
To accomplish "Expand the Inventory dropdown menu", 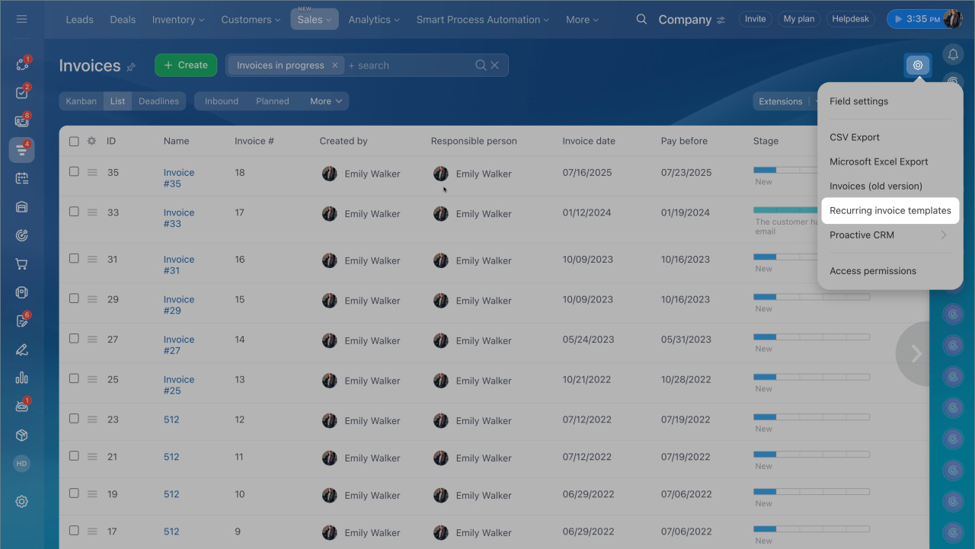I will tap(178, 20).
